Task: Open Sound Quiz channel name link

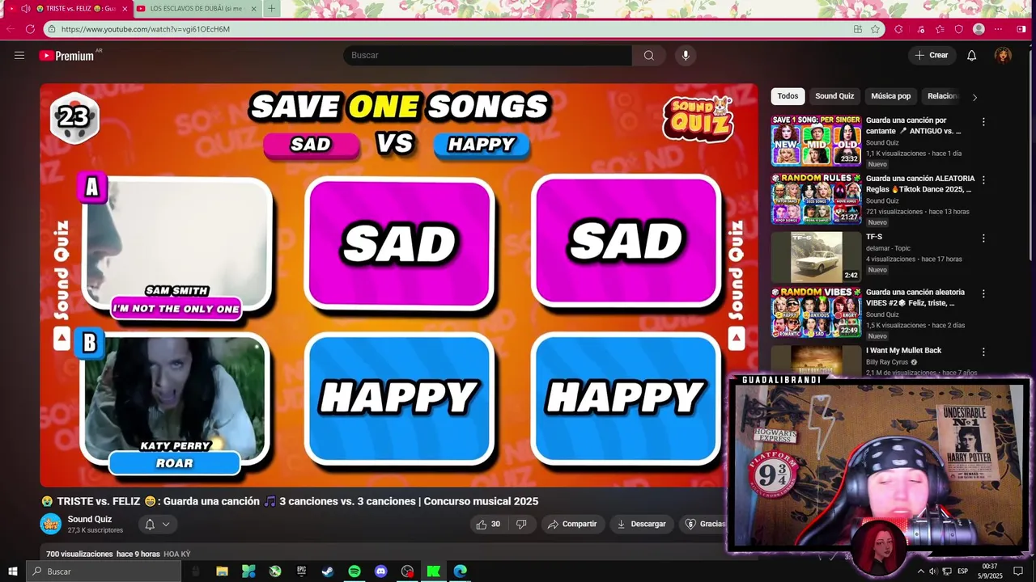Action: [90, 519]
